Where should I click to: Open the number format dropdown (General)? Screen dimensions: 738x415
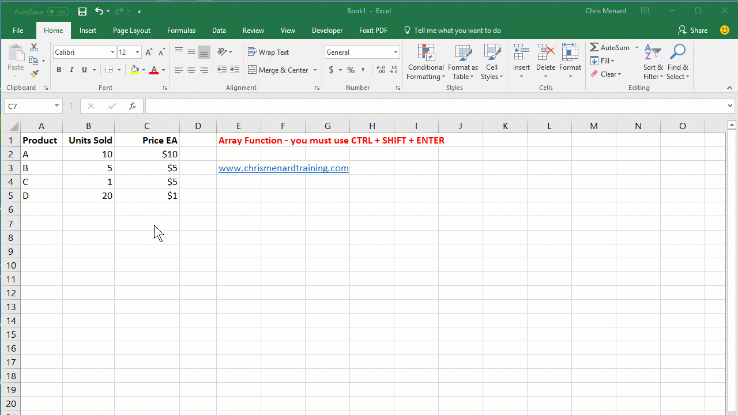396,52
